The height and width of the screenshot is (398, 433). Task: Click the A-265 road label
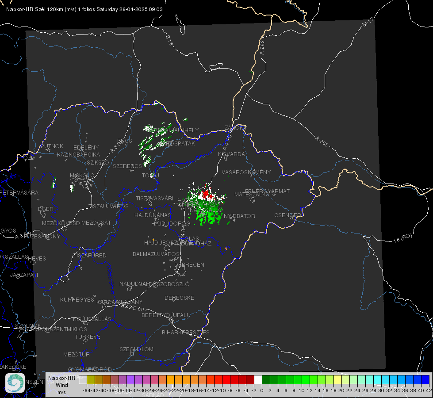322,142
